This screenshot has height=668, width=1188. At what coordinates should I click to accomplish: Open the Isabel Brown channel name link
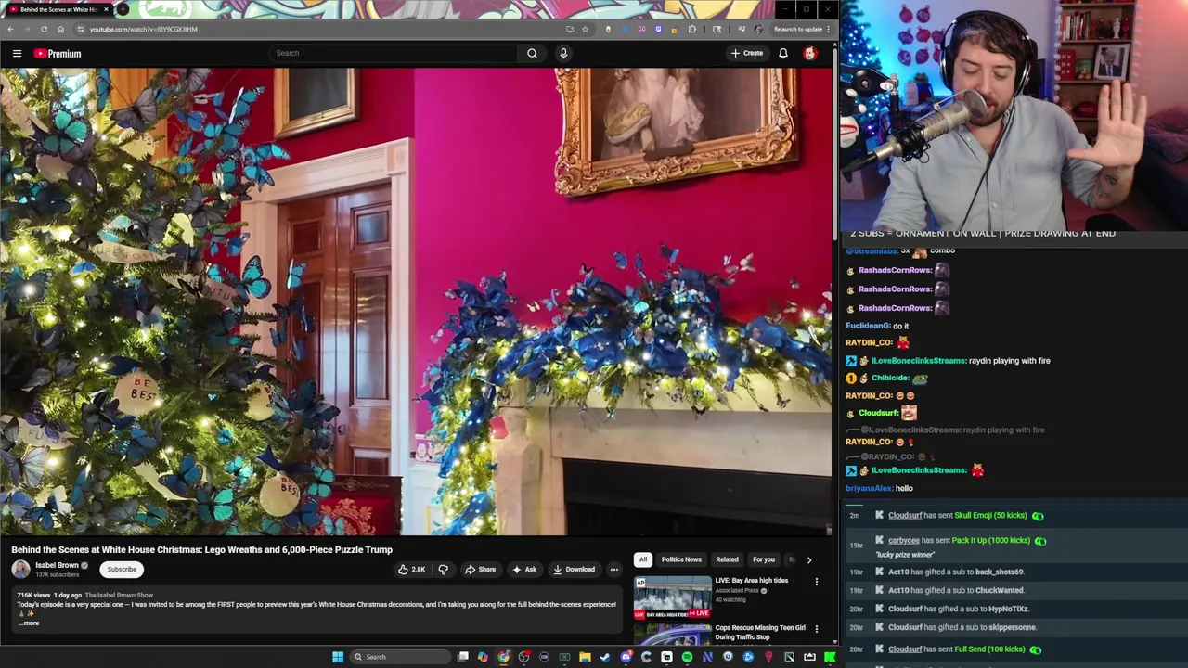[x=57, y=565]
